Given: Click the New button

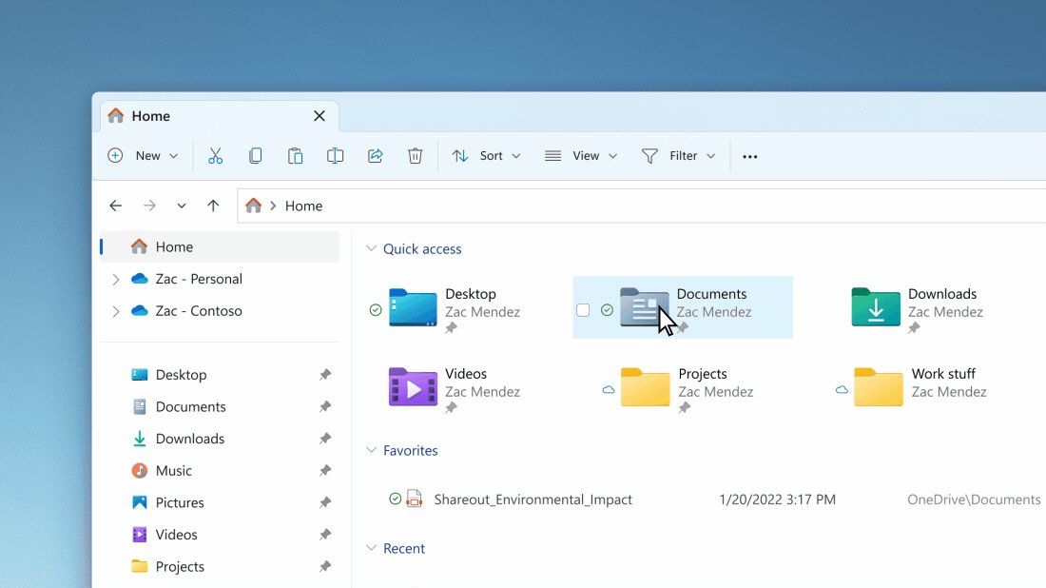Looking at the screenshot, I should click(x=143, y=155).
